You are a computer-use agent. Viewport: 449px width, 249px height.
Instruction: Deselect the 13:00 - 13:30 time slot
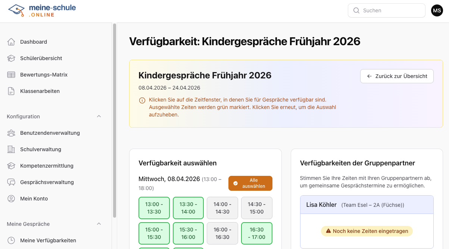154,208
